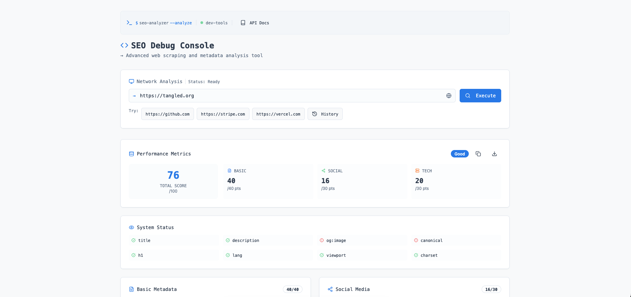
Task: Select the https://stripe.com example URL
Action: click(x=223, y=114)
